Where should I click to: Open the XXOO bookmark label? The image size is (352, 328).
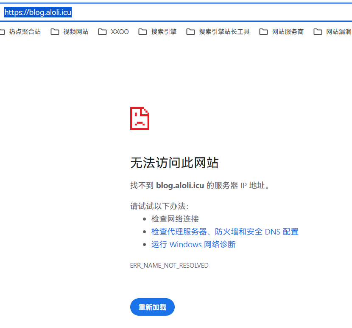pyautogui.click(x=120, y=32)
